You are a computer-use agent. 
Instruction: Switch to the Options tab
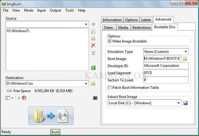(131, 20)
